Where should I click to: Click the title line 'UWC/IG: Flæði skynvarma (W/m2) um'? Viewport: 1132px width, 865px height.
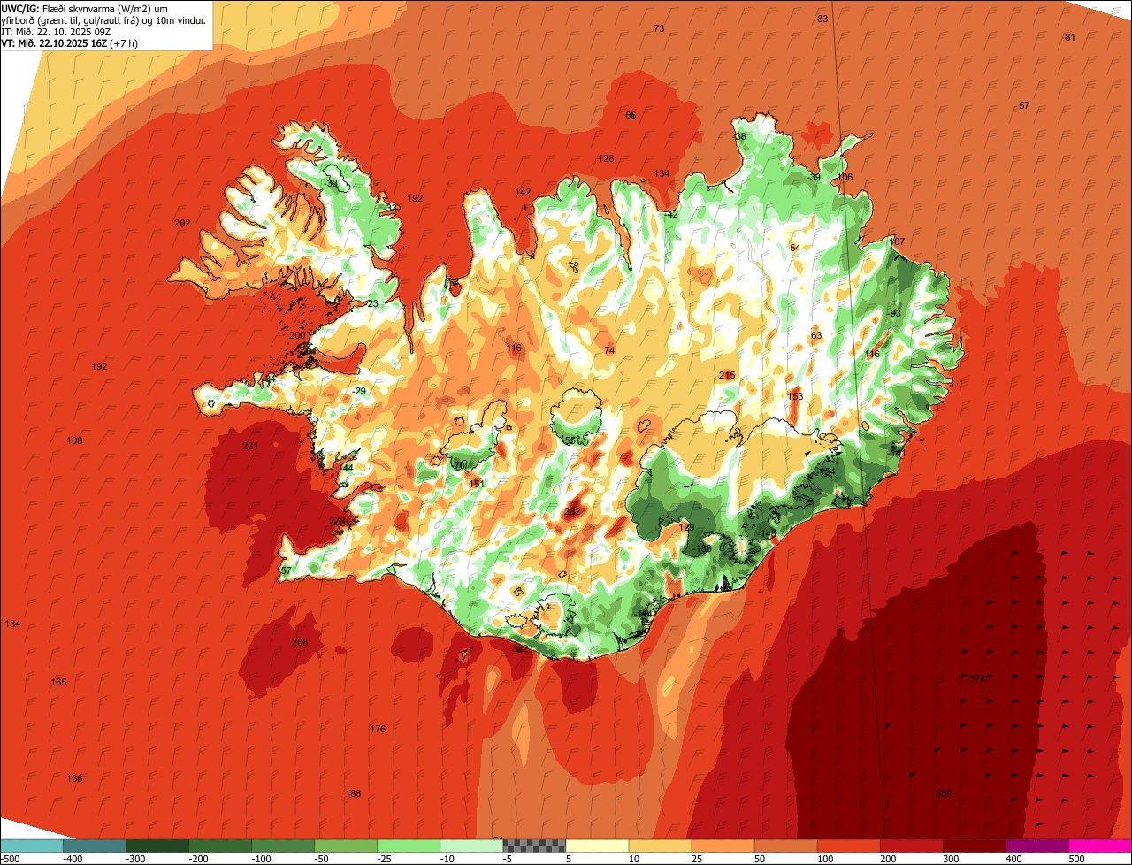(x=86, y=8)
